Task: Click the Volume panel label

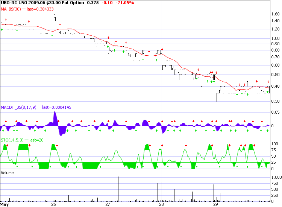Action: coord(8,172)
